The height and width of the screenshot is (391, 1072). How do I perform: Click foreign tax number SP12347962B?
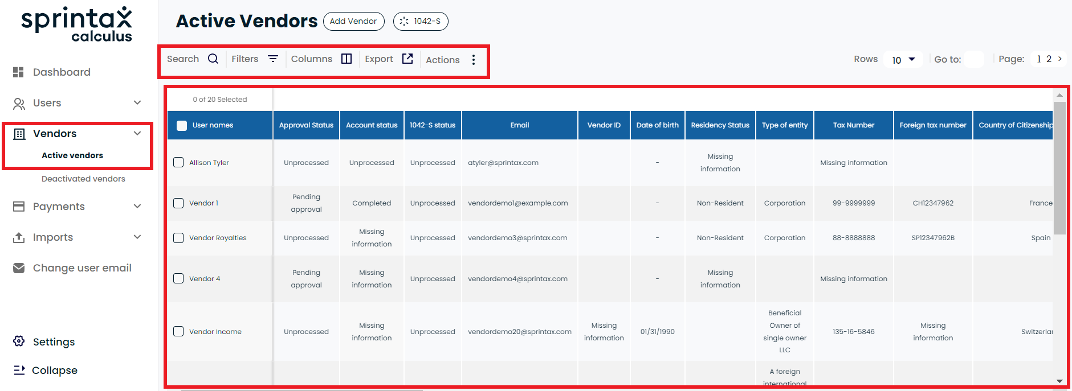pos(933,238)
